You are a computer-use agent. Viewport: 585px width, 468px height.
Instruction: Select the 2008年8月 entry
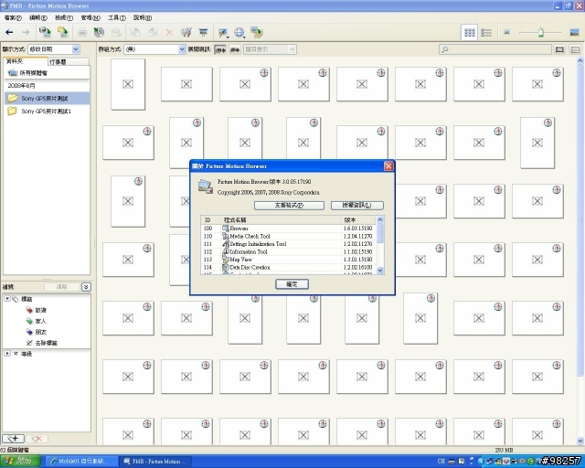[47, 85]
